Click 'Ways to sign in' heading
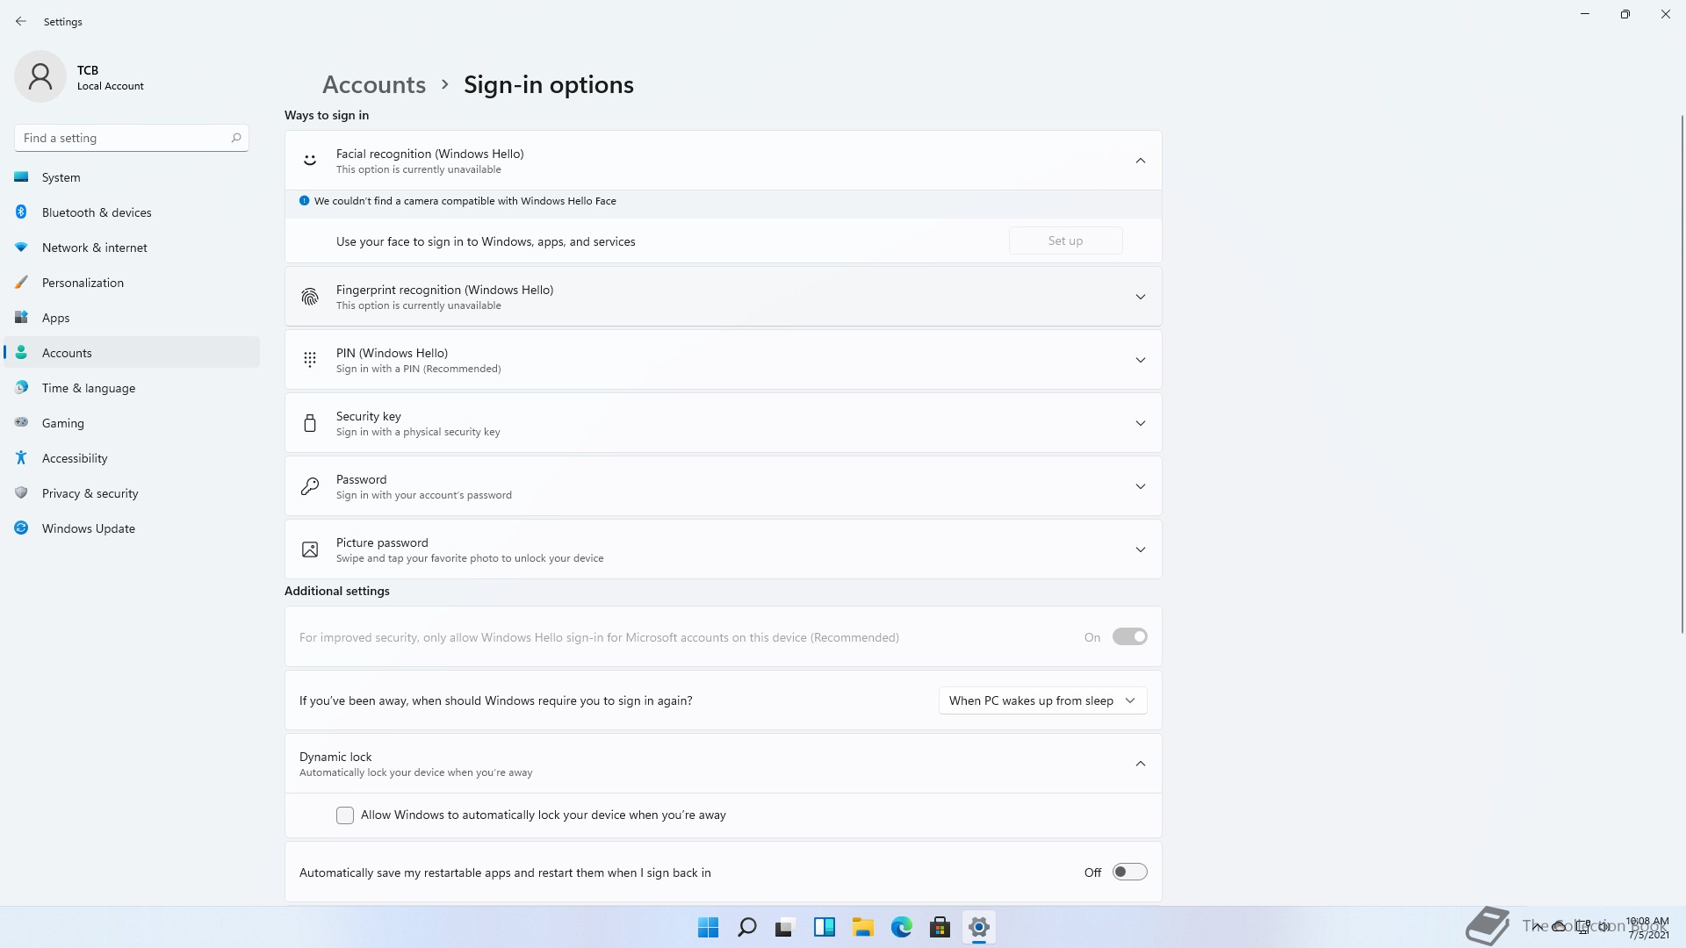The width and height of the screenshot is (1686, 948). click(327, 115)
